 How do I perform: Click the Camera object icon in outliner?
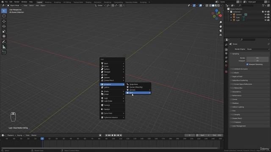click(x=234, y=15)
